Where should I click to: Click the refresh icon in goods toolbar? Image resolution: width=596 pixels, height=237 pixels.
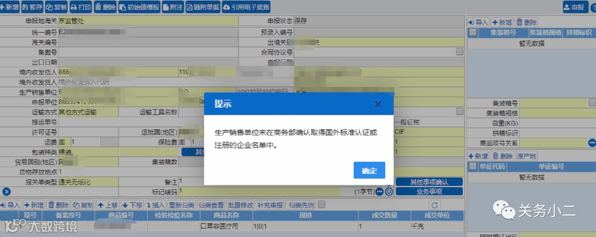[x=435, y=205]
